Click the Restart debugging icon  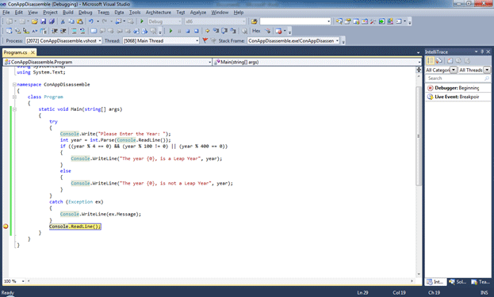pyautogui.click(x=197, y=31)
